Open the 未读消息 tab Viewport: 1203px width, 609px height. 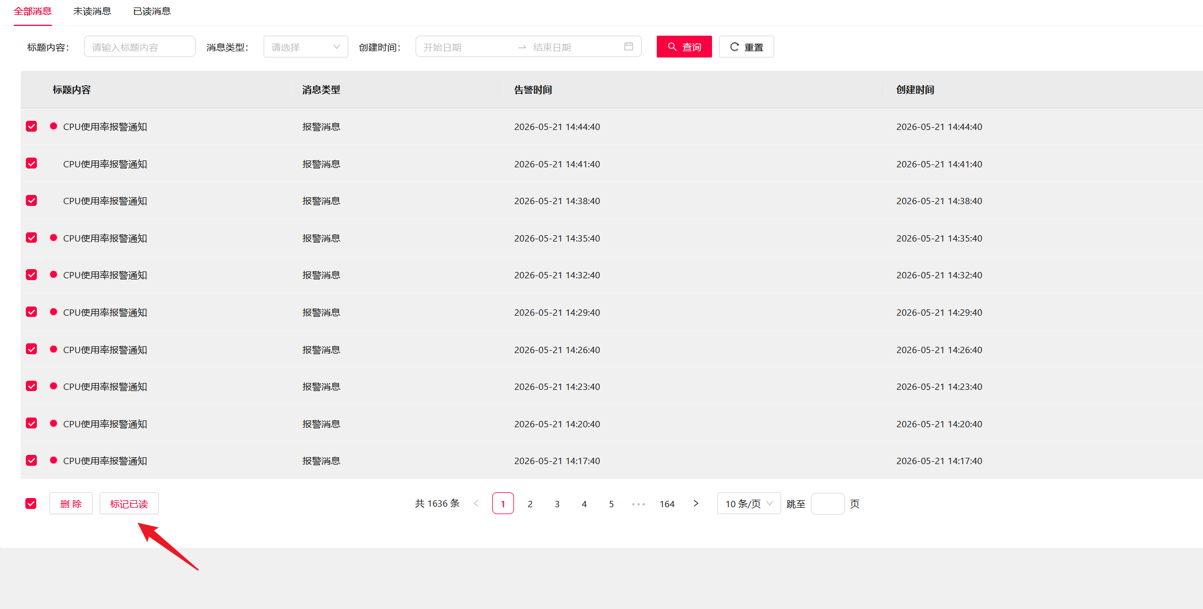pyautogui.click(x=92, y=12)
